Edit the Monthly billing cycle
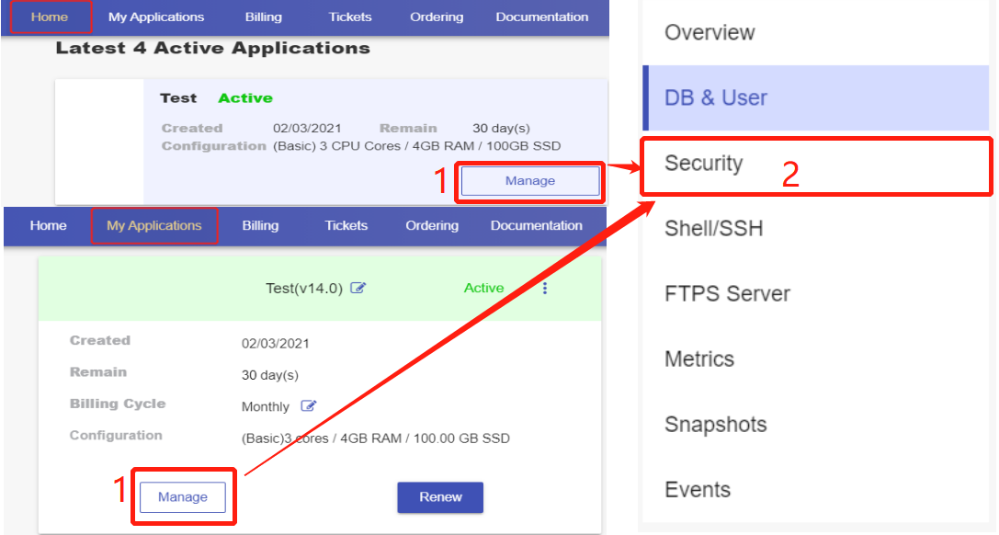The height and width of the screenshot is (535, 999). (x=308, y=406)
